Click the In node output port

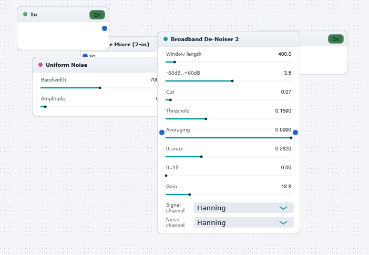tap(105, 28)
